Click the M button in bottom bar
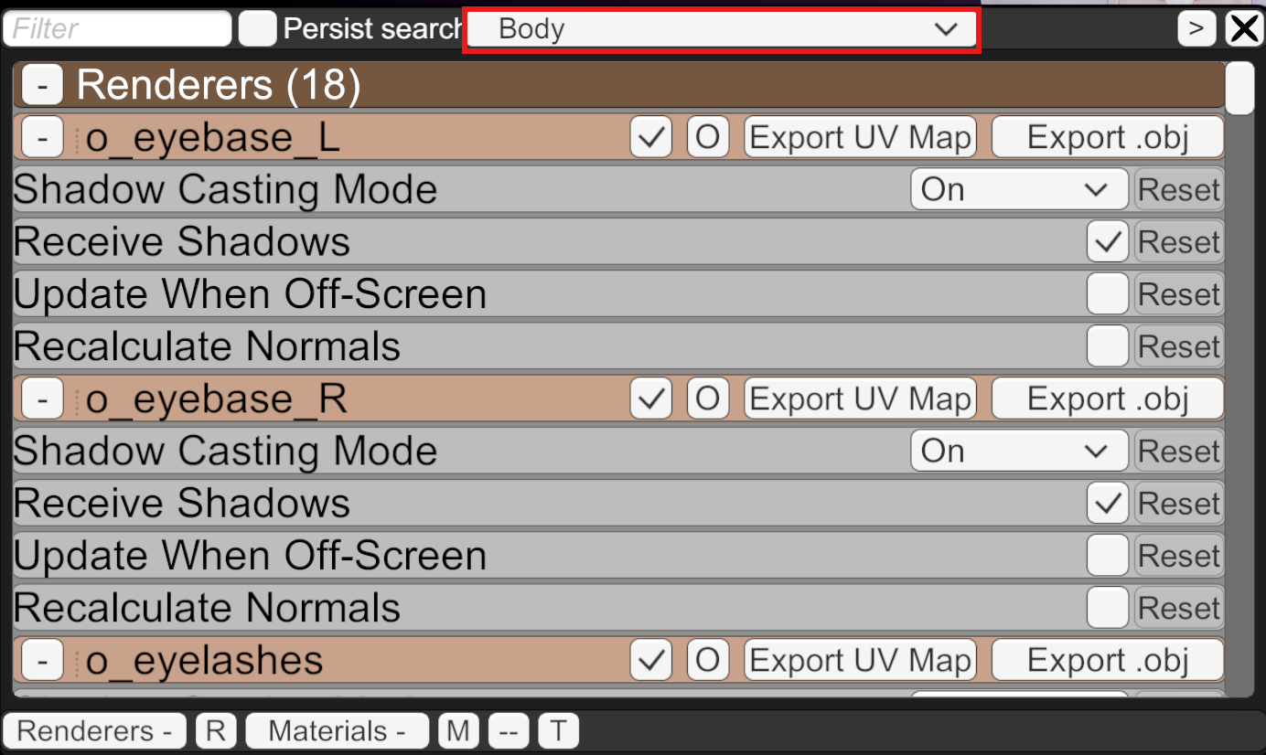Viewport: 1266px width, 755px height. pos(459,731)
